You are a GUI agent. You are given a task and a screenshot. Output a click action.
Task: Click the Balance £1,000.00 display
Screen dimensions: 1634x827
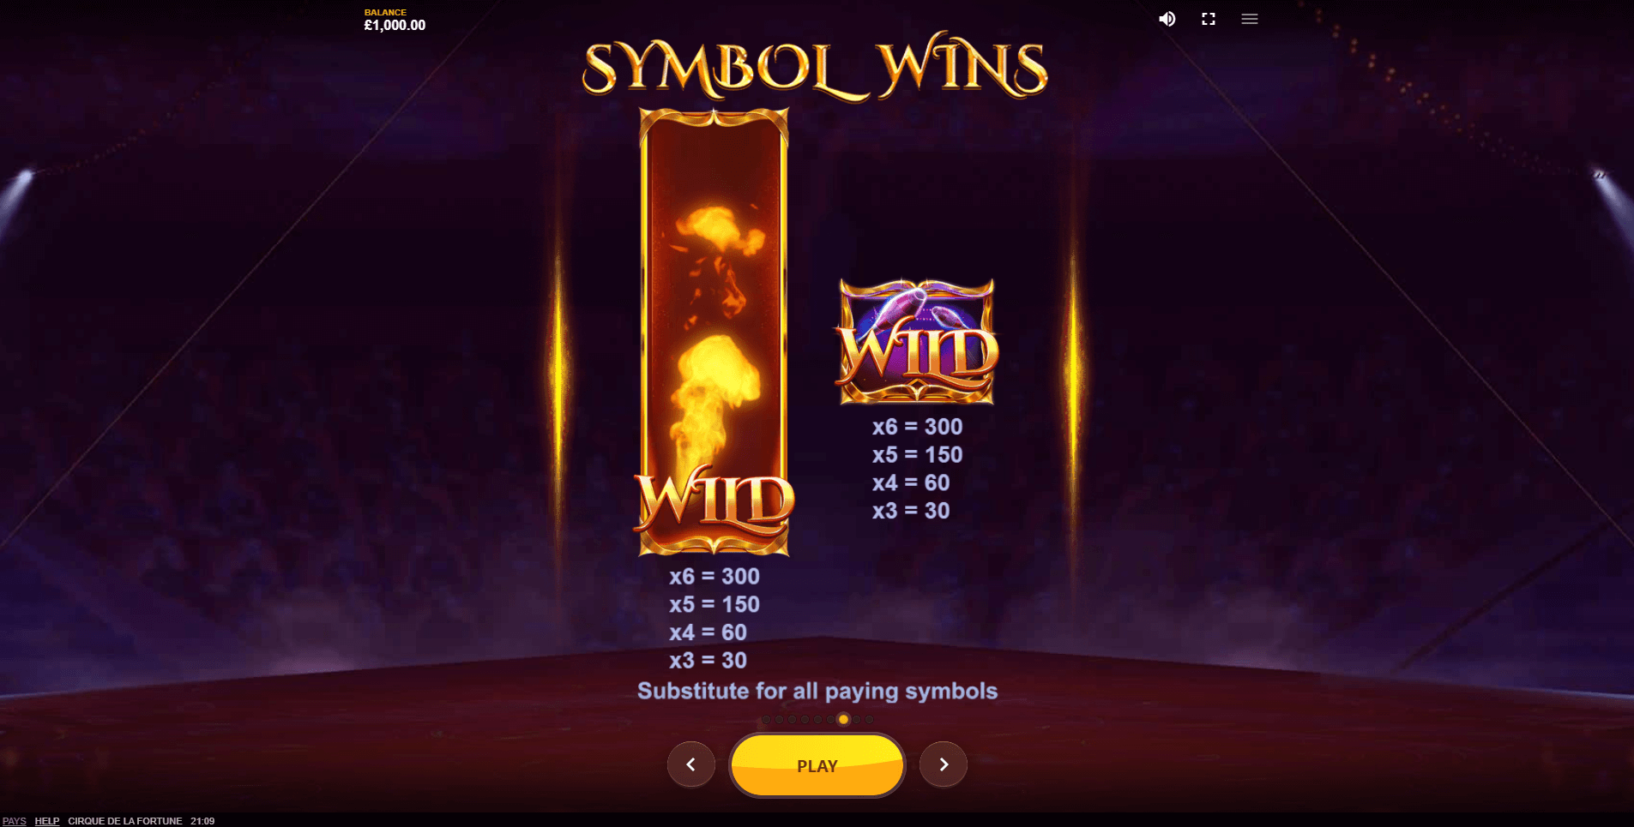coord(395,20)
